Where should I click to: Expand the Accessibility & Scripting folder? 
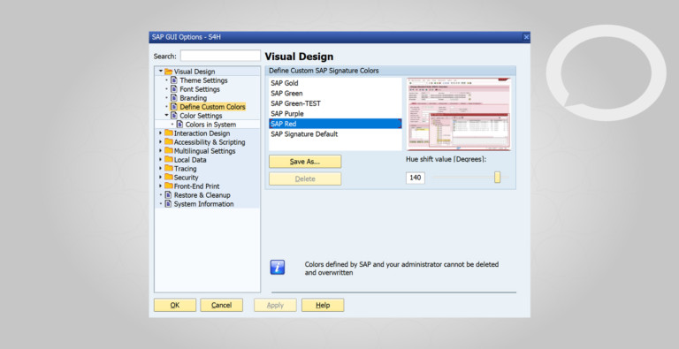pyautogui.click(x=161, y=142)
